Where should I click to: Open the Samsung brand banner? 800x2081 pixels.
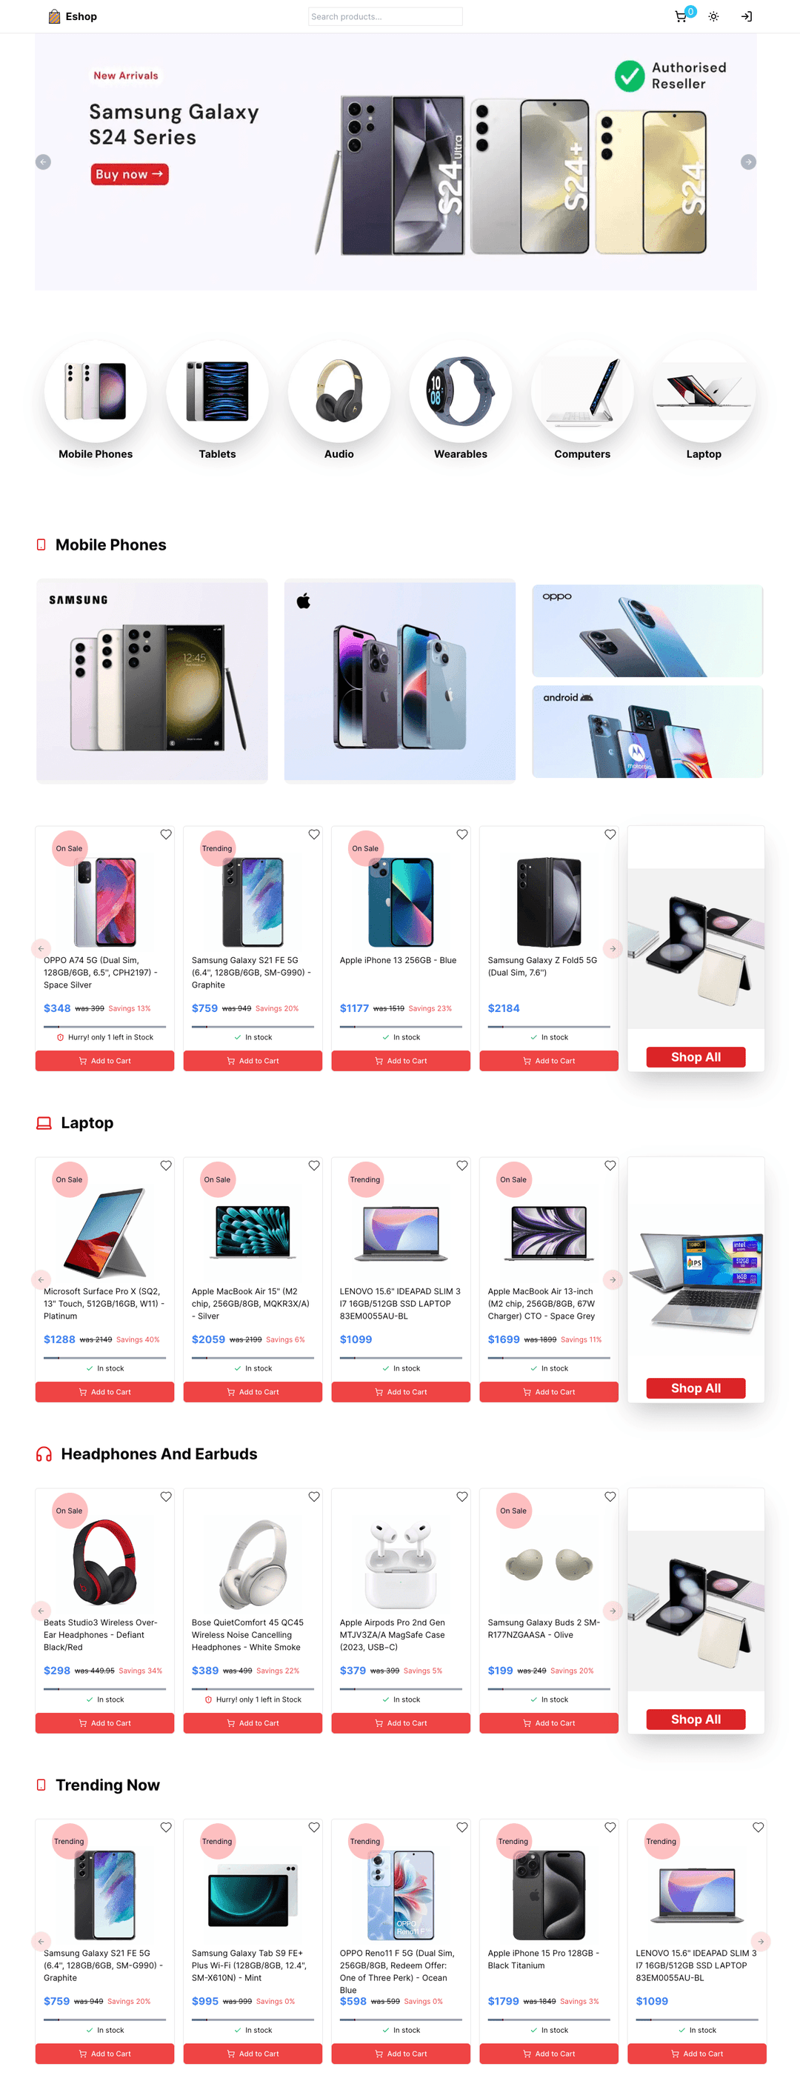click(x=152, y=680)
